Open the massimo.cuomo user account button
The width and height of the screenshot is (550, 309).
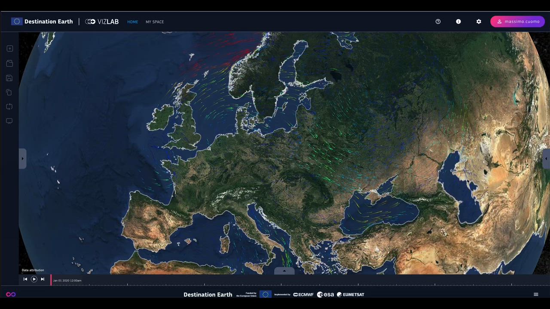pyautogui.click(x=518, y=21)
